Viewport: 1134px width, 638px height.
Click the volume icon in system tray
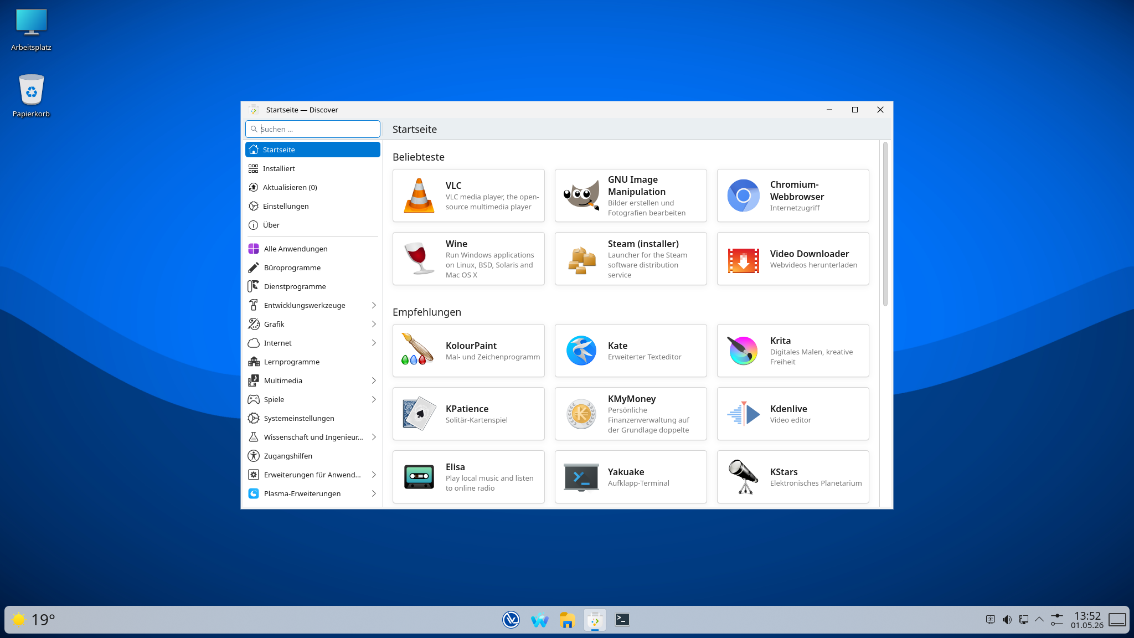[x=1007, y=620]
